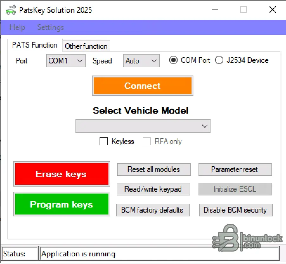Screen dimensions: 286x264
Task: Switch to the Other function tab
Action: [x=86, y=46]
